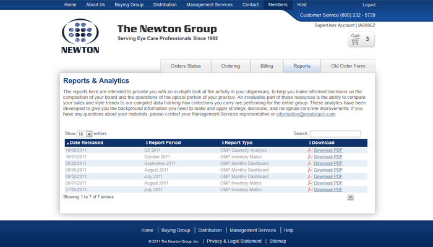Click the Q3 2011 report period cell

(152, 150)
